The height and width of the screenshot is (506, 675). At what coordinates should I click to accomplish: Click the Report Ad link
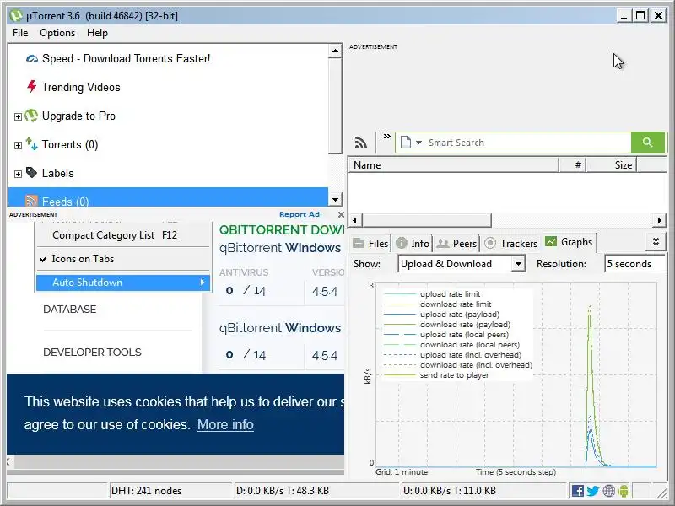pyautogui.click(x=300, y=214)
